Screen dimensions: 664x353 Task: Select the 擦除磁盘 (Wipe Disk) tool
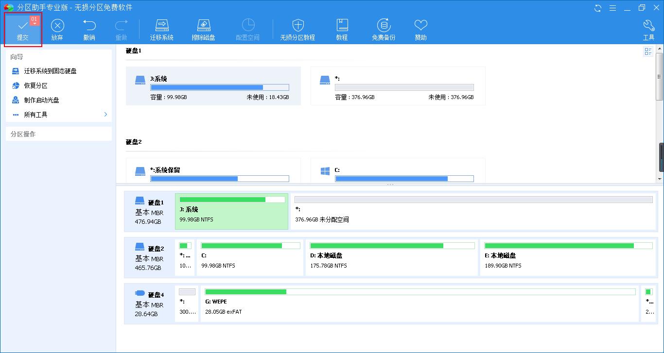[x=204, y=28]
